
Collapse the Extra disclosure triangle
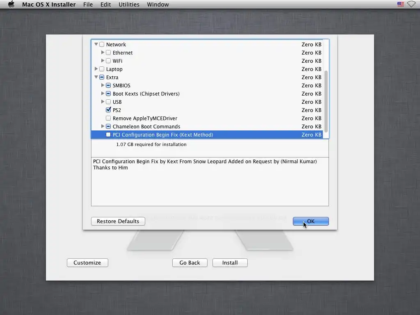96,77
